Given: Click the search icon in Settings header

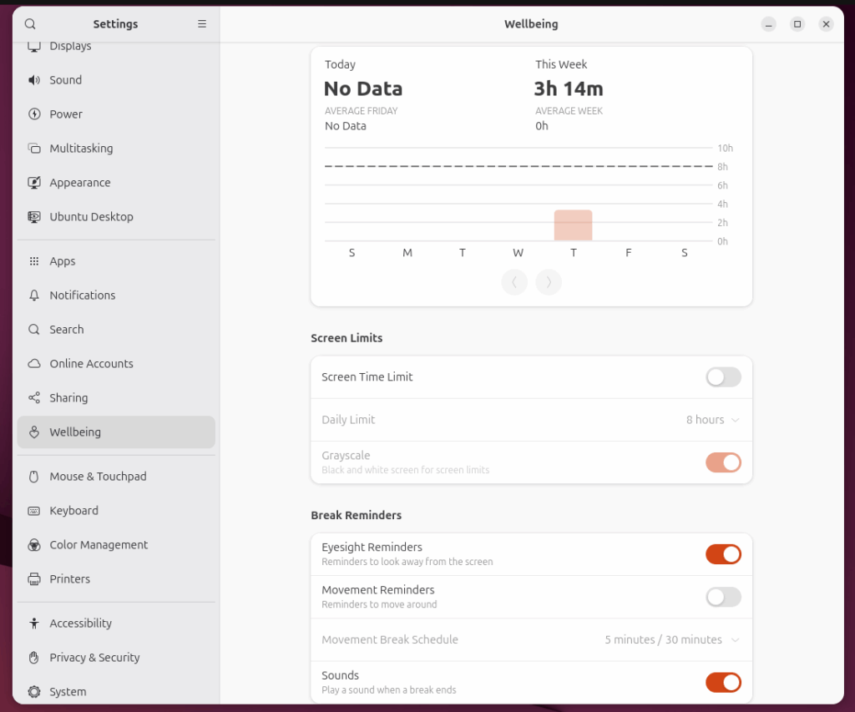Looking at the screenshot, I should (x=31, y=24).
